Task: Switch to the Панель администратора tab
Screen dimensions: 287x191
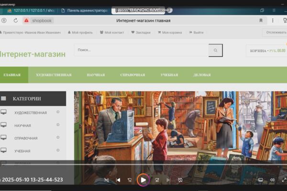Action: point(85,11)
